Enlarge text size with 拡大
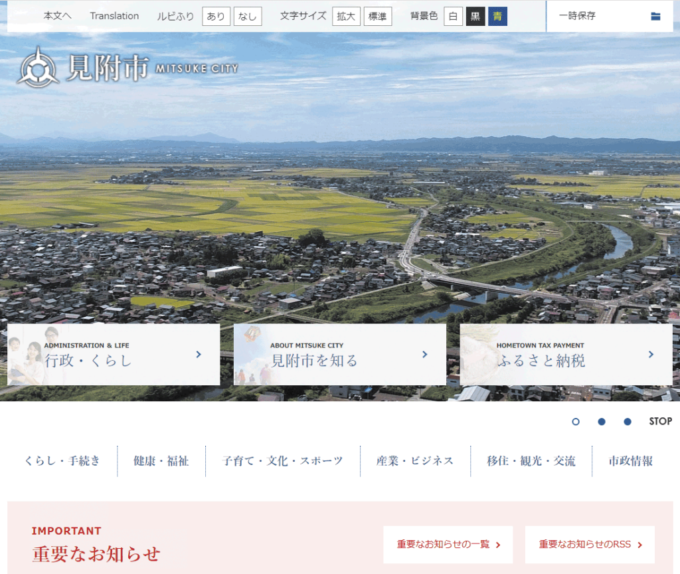Image resolution: width=680 pixels, height=574 pixels. tap(345, 16)
